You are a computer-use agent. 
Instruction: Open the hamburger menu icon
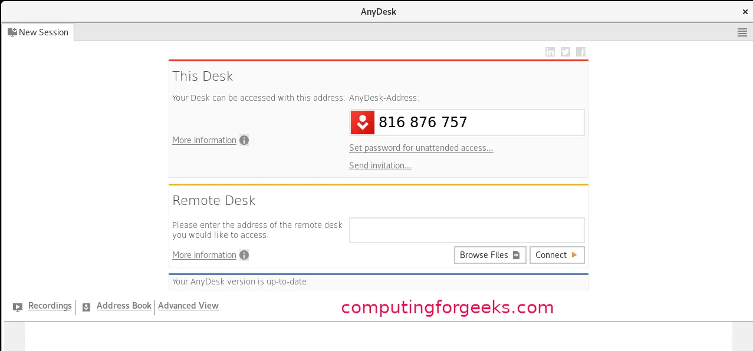[x=742, y=32]
